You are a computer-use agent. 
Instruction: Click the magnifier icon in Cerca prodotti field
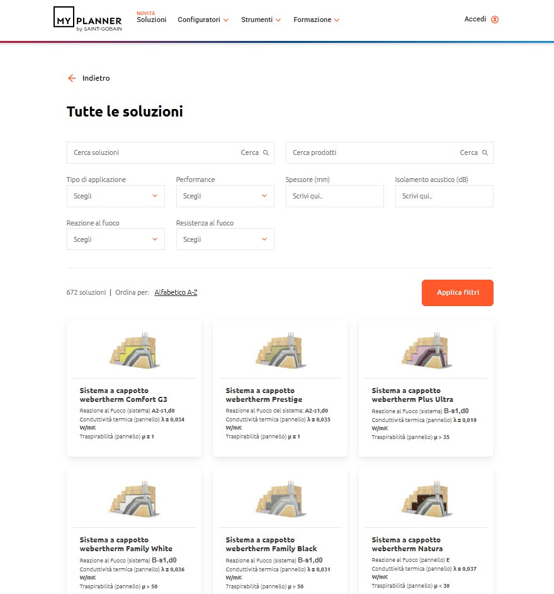point(485,152)
